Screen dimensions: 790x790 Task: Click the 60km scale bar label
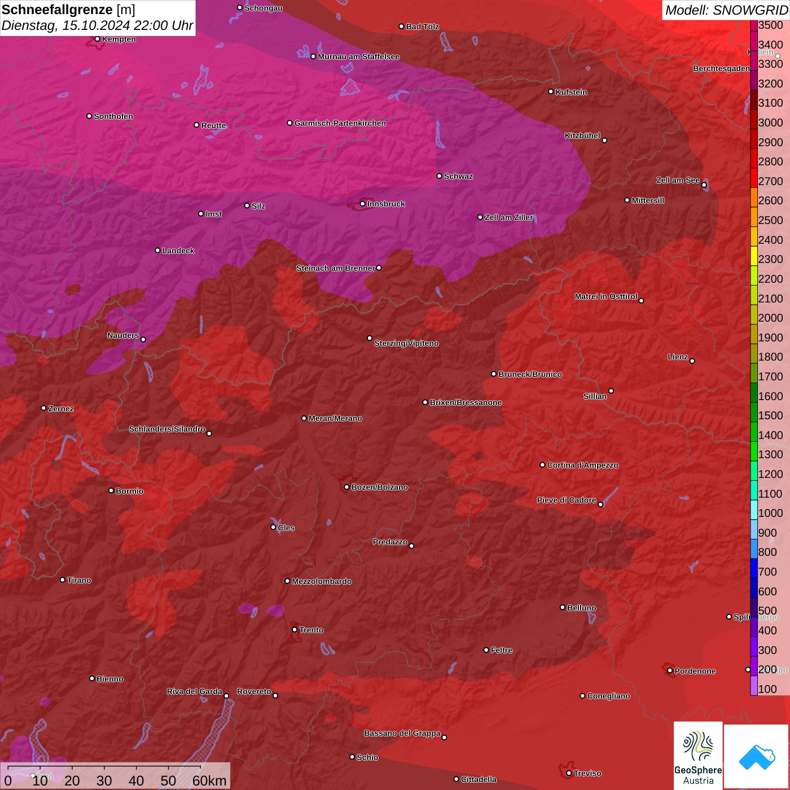pyautogui.click(x=209, y=780)
